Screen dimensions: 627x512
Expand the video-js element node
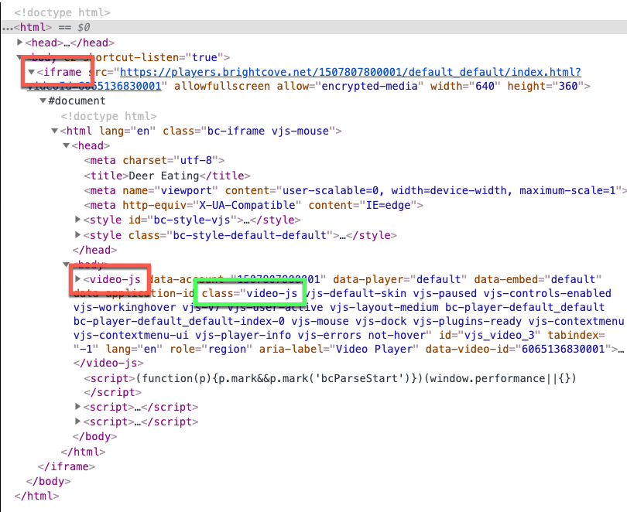[x=78, y=278]
